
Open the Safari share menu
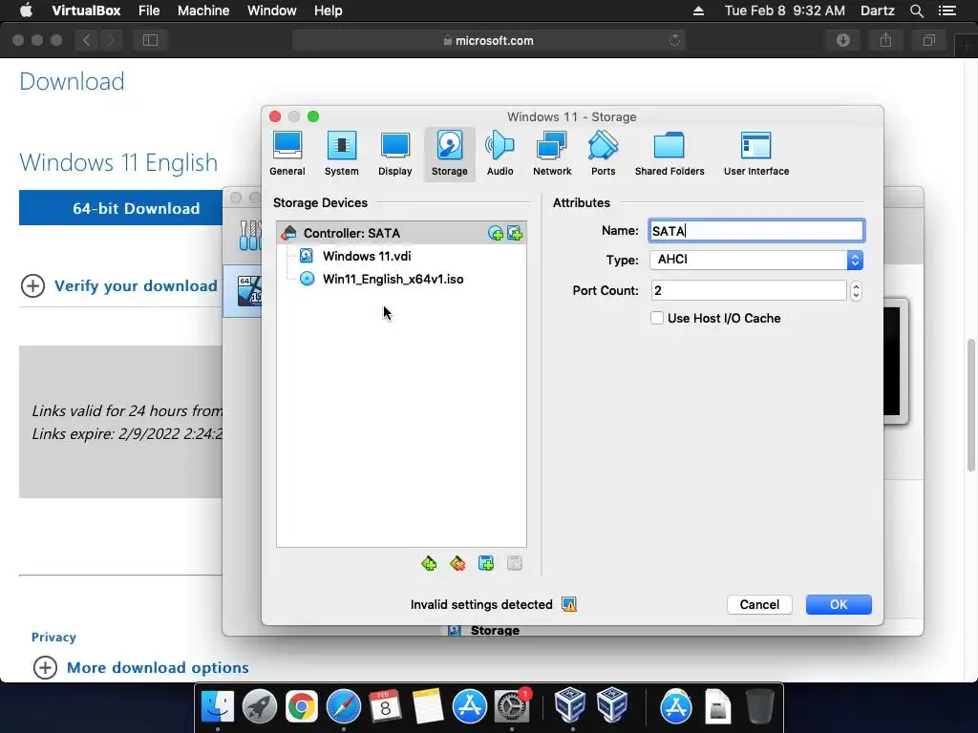pos(885,40)
